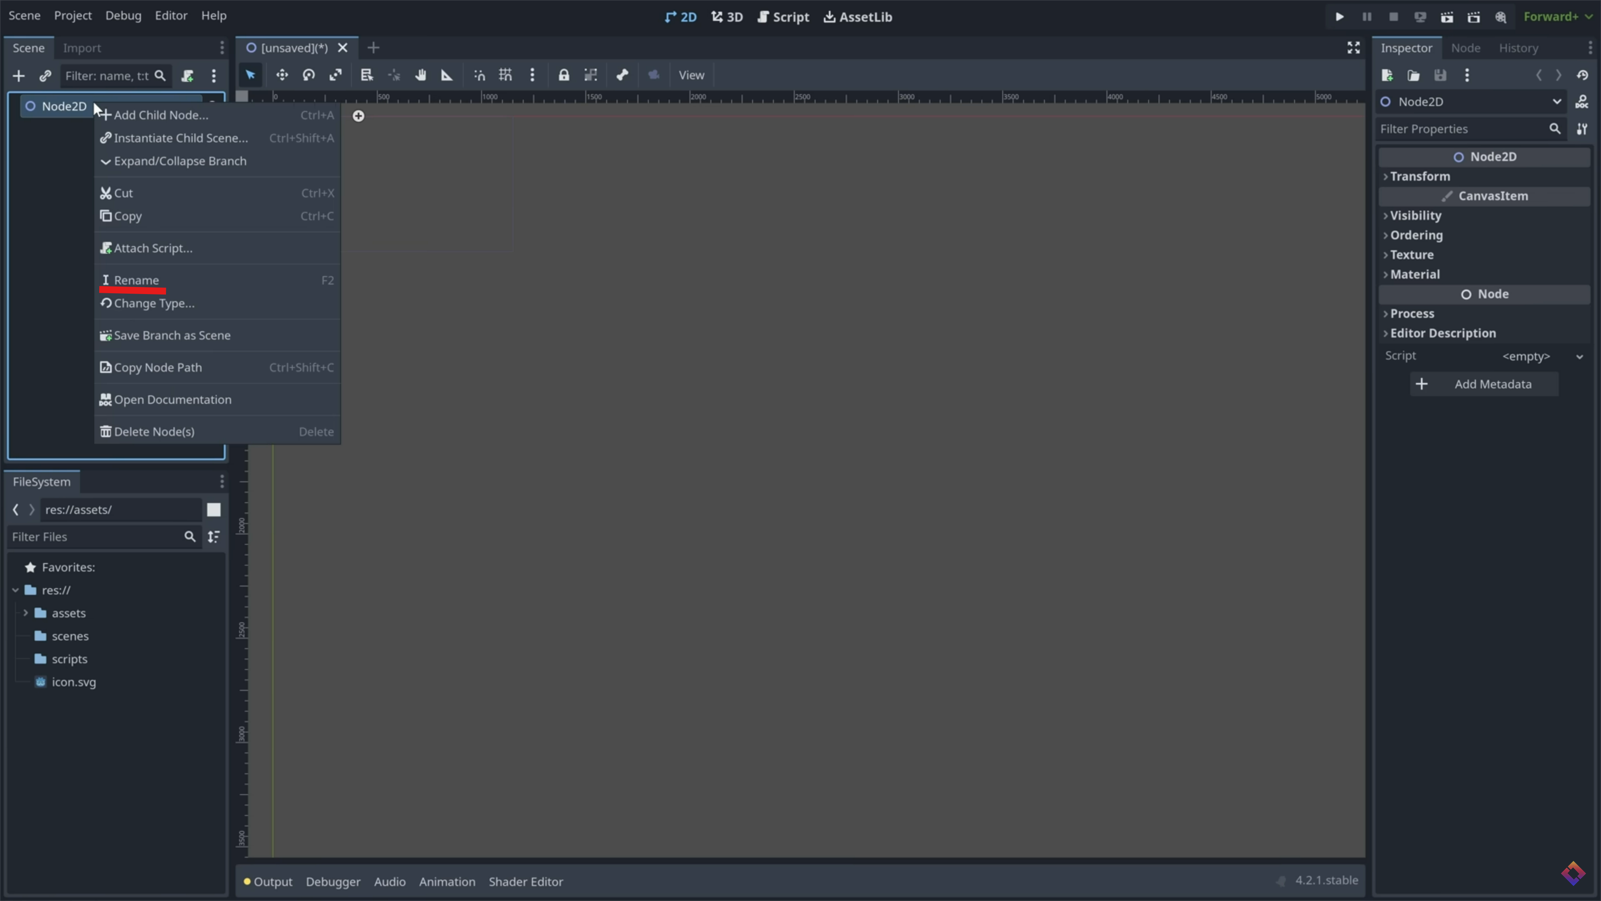Click the Filter Properties search field
Viewport: 1601px width, 901px height.
point(1460,129)
